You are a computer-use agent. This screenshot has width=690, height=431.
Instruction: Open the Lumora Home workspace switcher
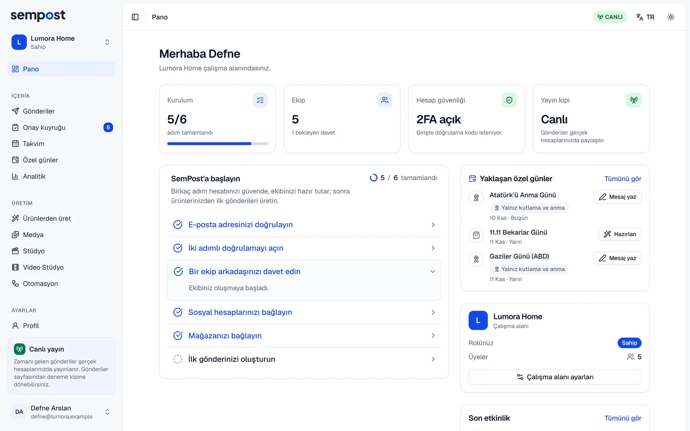(x=61, y=42)
